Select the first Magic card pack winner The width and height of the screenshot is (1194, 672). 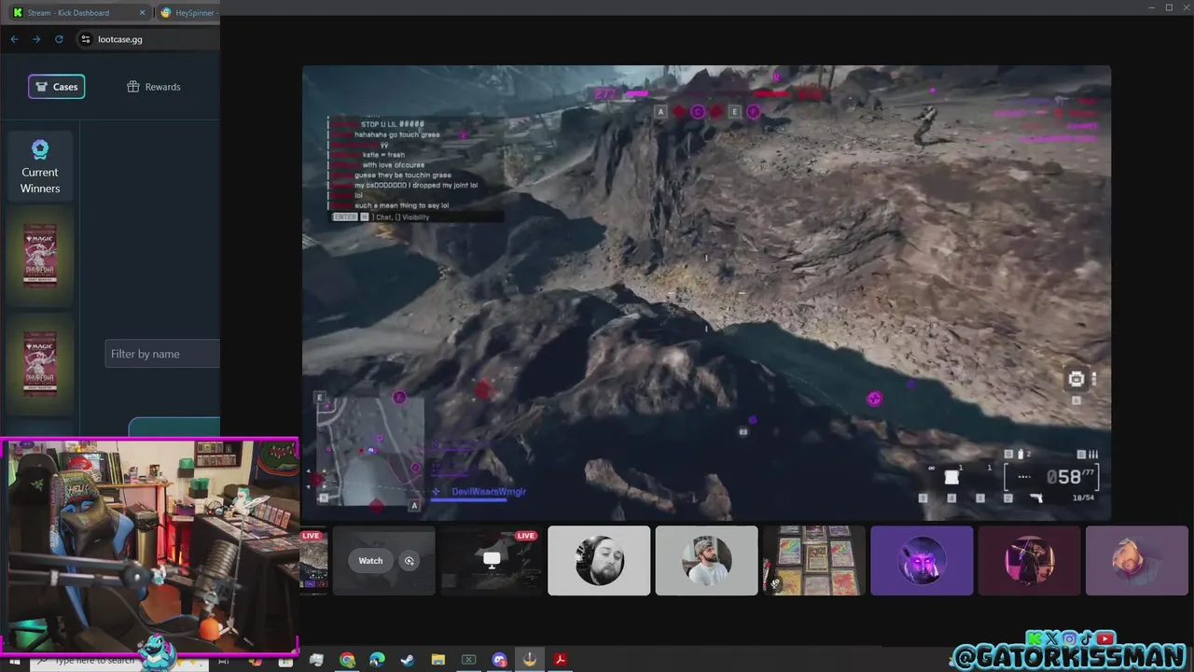pos(40,255)
